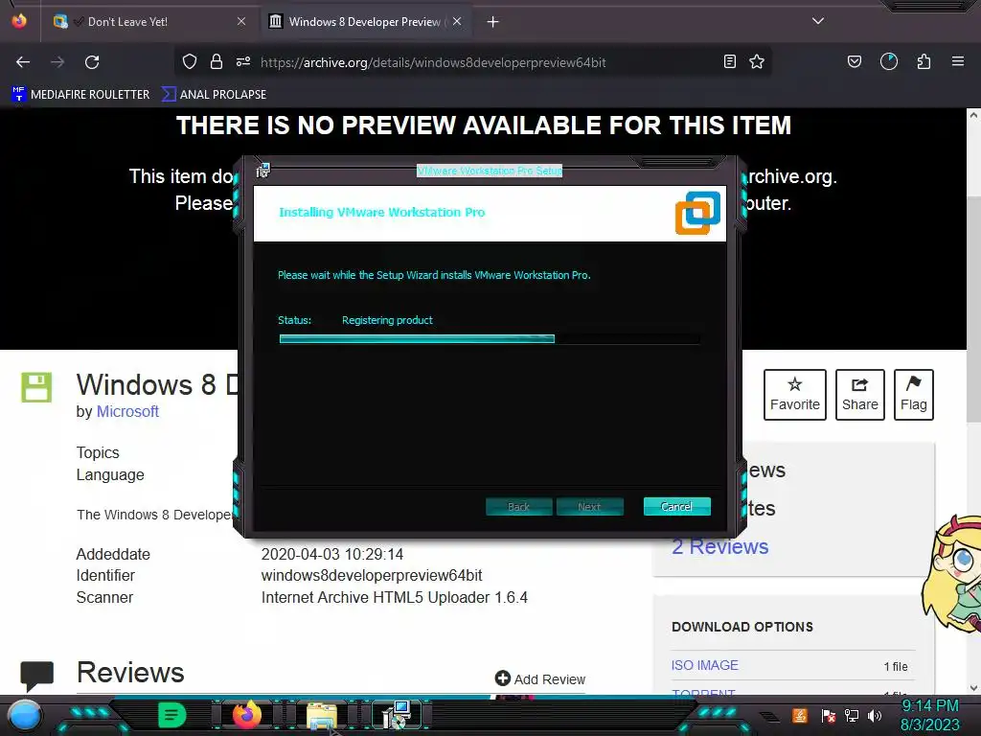The image size is (981, 736).
Task: Click the installer progress bar
Action: (489, 338)
